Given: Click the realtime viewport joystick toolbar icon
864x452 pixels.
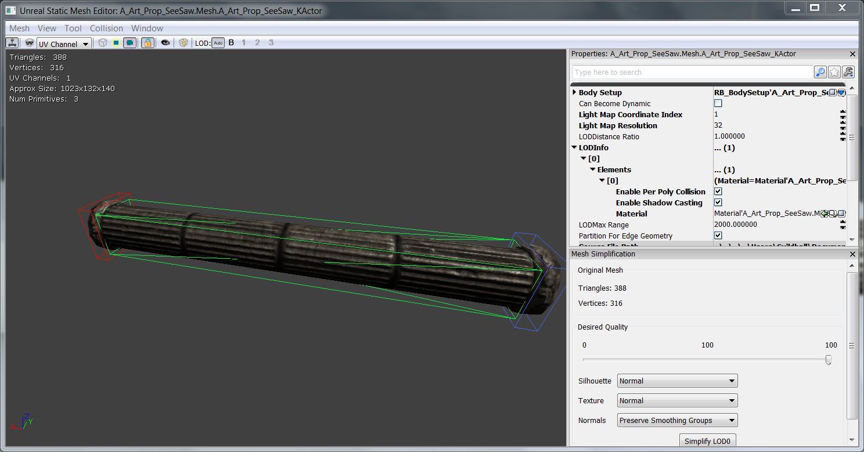Looking at the screenshot, I should click(12, 43).
